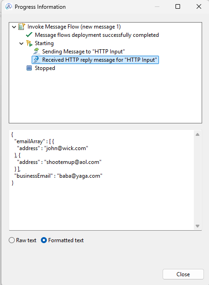Collapse the Starting tree node

pos(22,44)
